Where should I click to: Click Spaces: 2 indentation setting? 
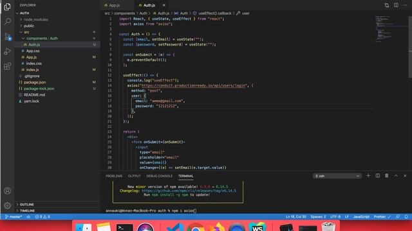318,217
